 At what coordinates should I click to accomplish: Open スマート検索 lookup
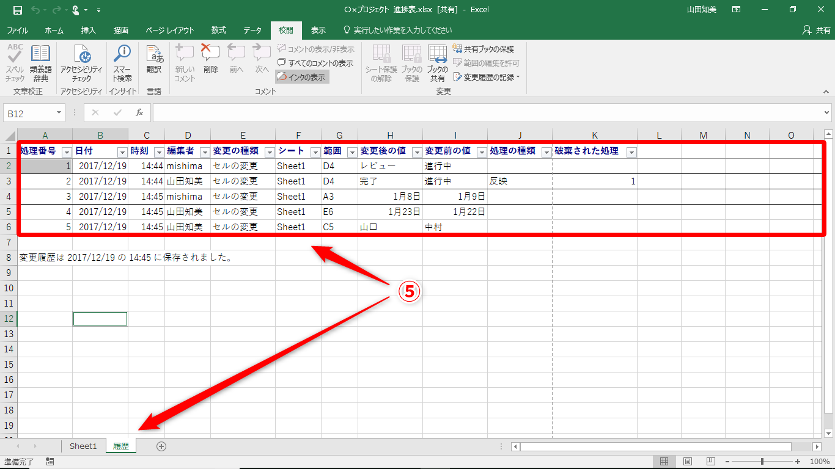(122, 64)
